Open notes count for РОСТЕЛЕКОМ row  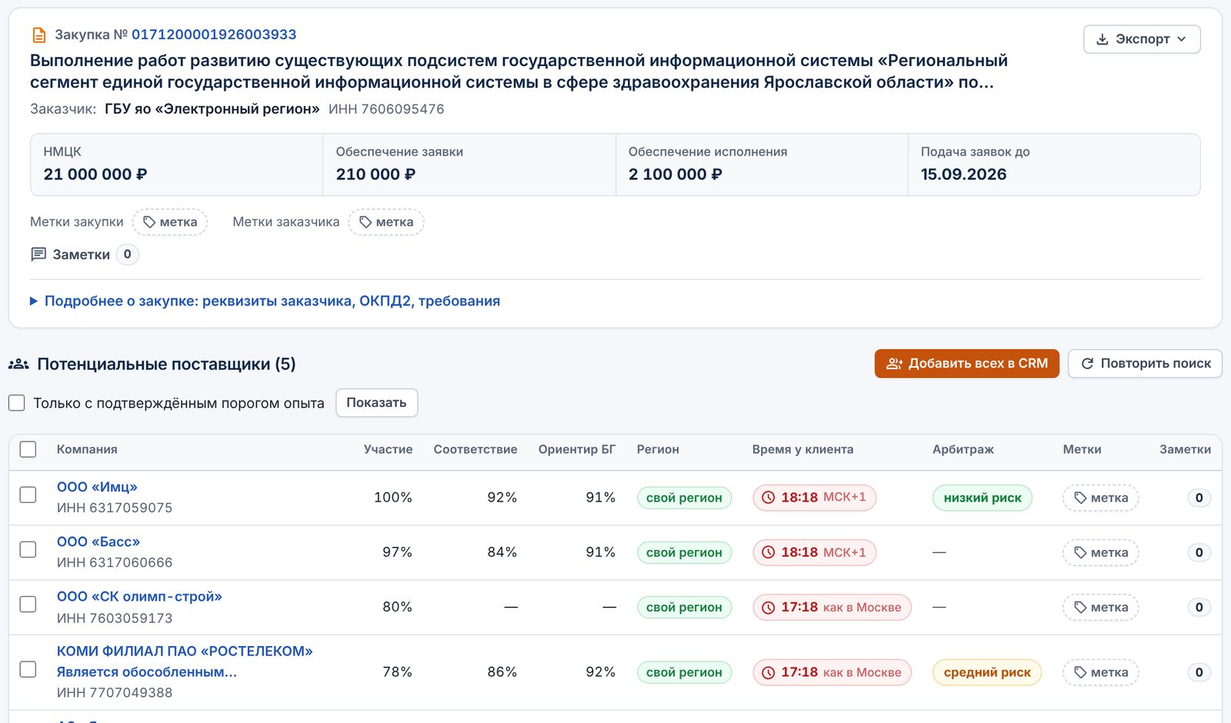pos(1199,673)
